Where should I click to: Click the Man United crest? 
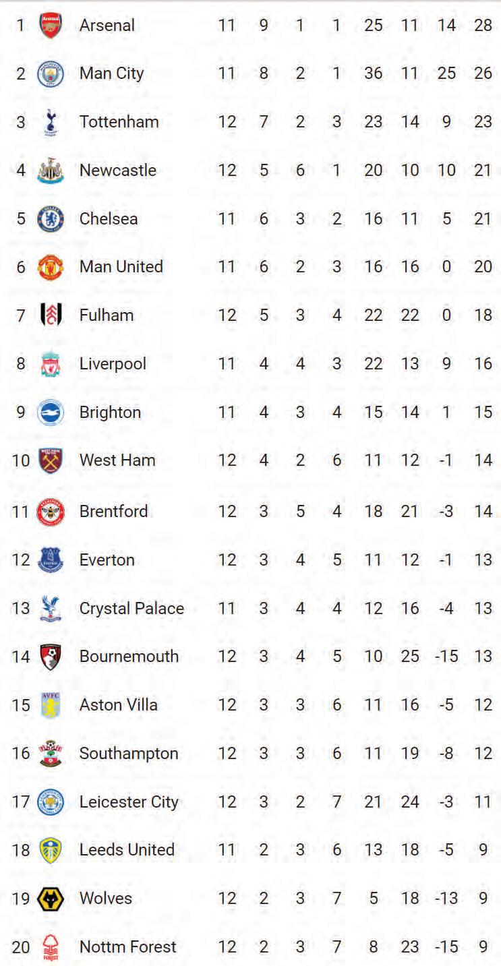[51, 267]
